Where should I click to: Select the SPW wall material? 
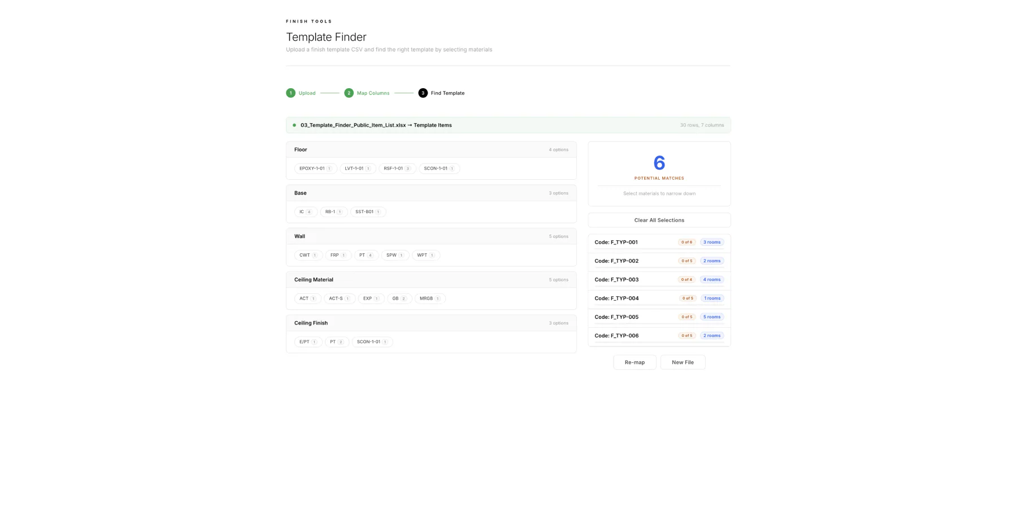394,255
